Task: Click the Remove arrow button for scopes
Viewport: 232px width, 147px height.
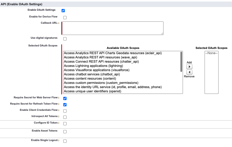Action: [x=189, y=72]
